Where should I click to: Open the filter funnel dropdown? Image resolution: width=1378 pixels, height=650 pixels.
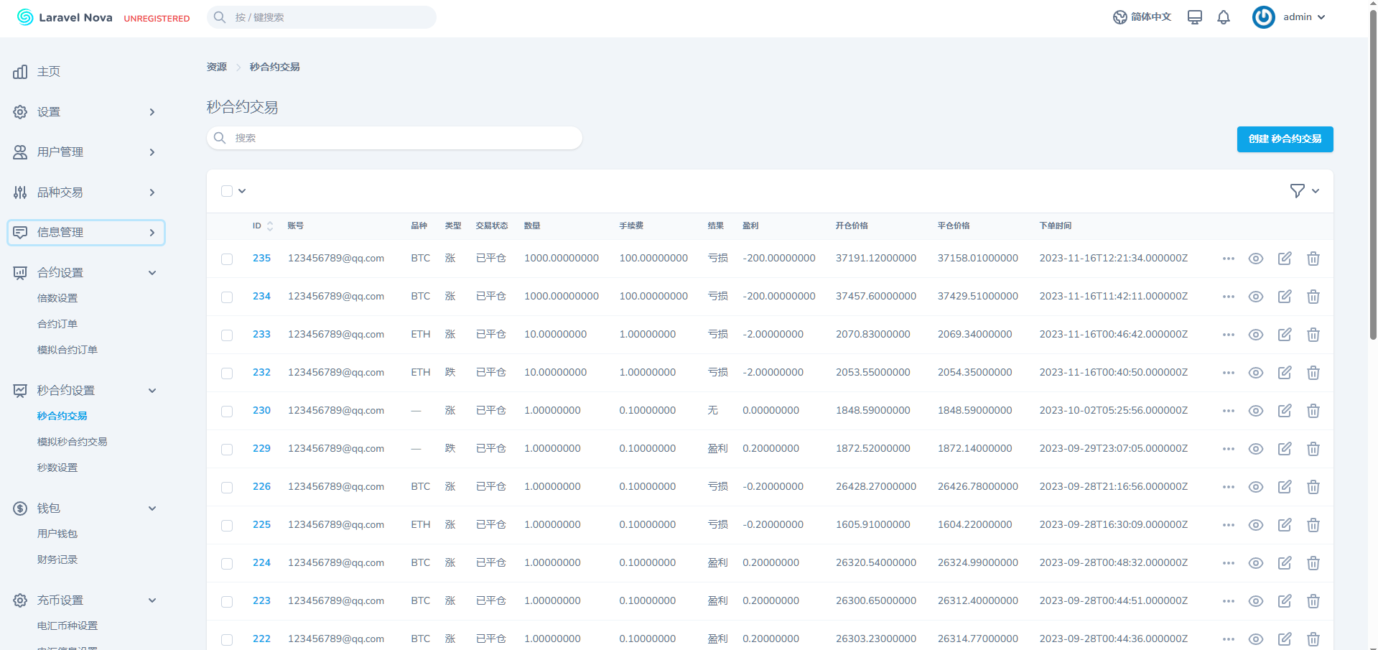pyautogui.click(x=1304, y=191)
